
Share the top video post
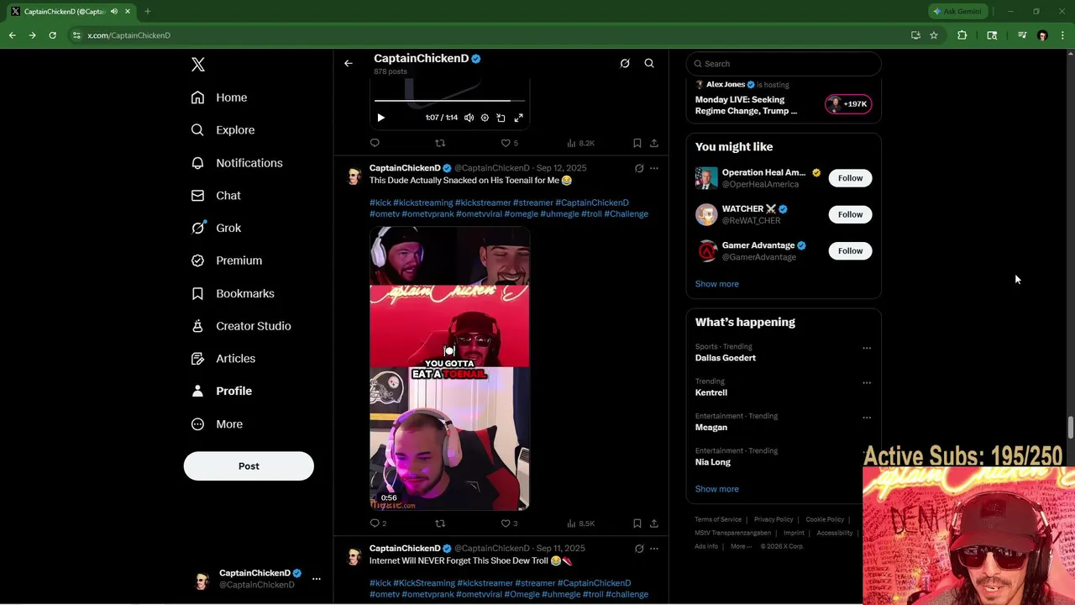[654, 143]
